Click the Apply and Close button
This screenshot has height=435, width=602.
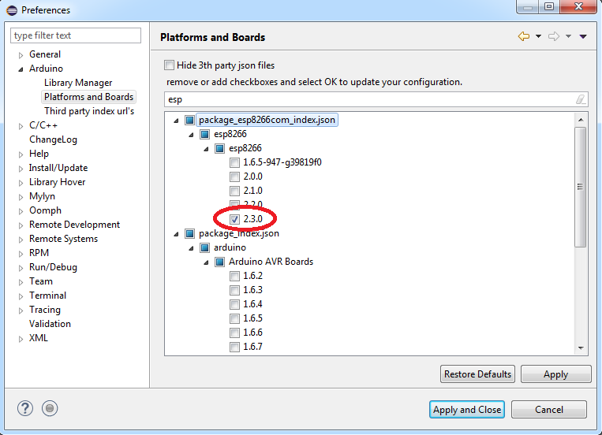click(467, 410)
